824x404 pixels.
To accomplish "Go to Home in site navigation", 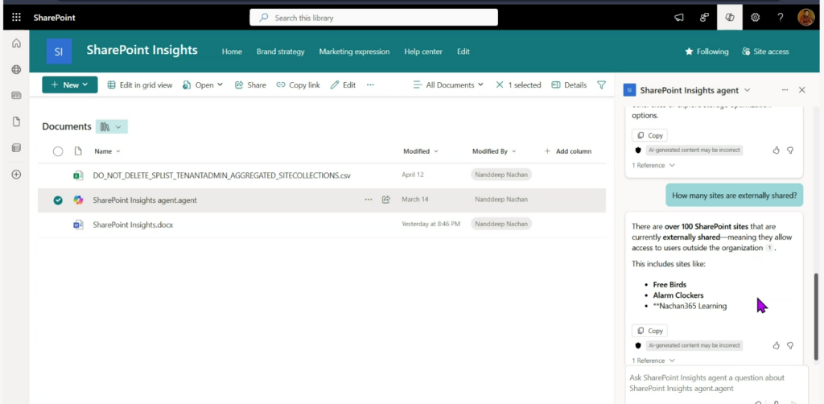I will (x=232, y=52).
